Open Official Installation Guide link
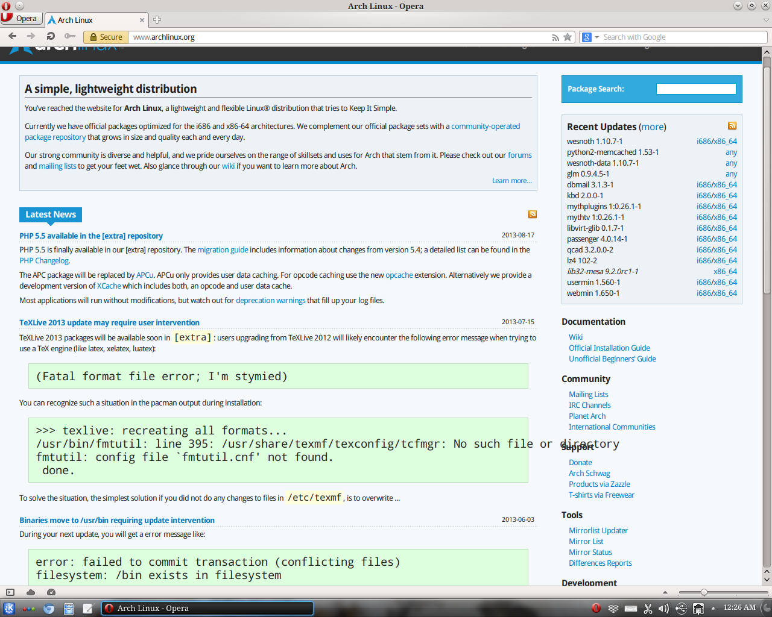The height and width of the screenshot is (617, 772). pyautogui.click(x=609, y=348)
